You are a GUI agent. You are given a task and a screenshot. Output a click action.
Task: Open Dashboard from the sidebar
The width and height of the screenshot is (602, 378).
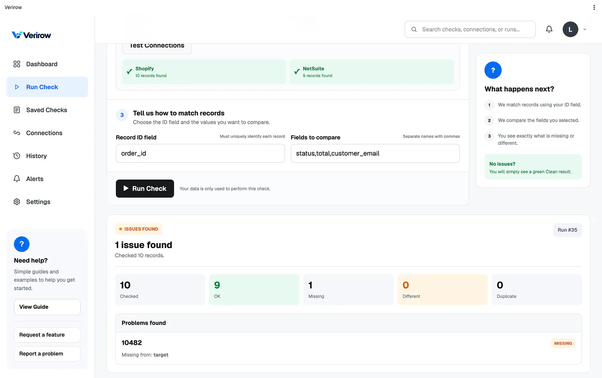click(47, 64)
